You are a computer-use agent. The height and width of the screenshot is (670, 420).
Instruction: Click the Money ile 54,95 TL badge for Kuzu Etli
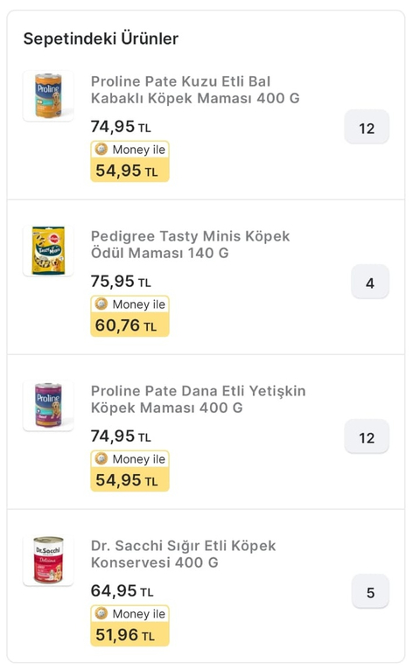point(129,162)
